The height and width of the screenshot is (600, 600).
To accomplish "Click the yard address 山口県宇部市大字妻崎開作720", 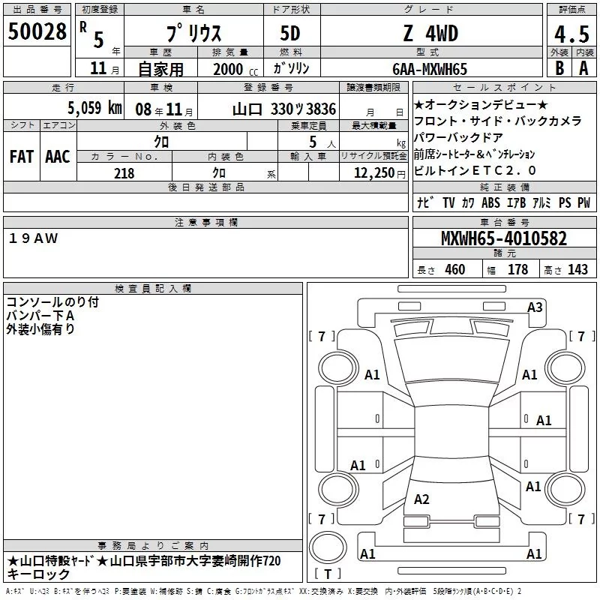I will click(195, 561).
